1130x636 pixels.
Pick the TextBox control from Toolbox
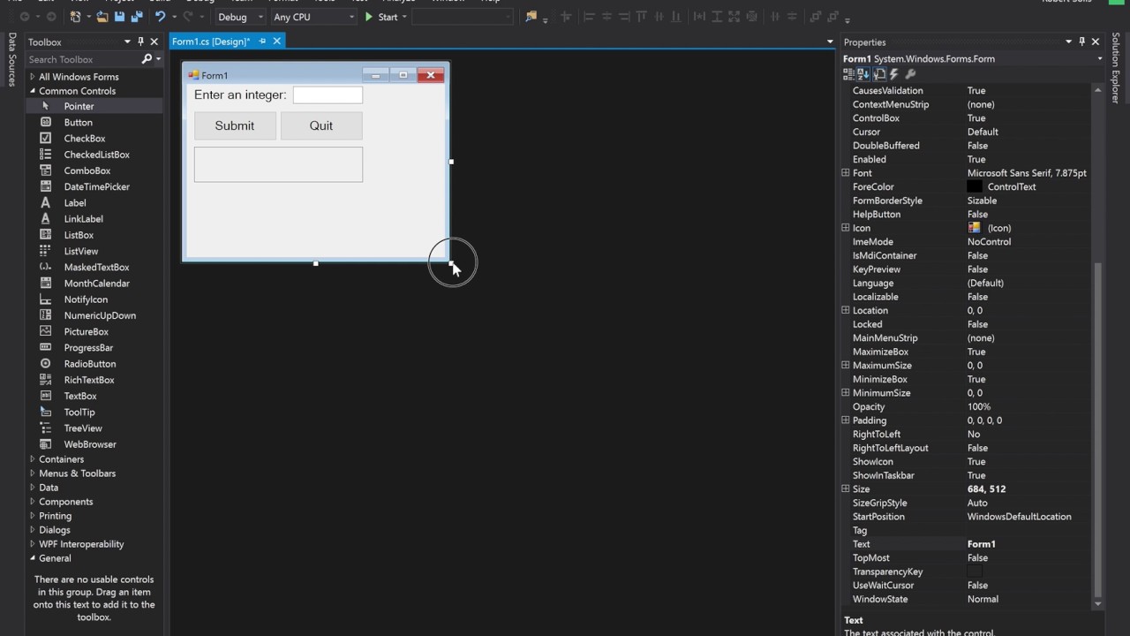click(x=80, y=397)
